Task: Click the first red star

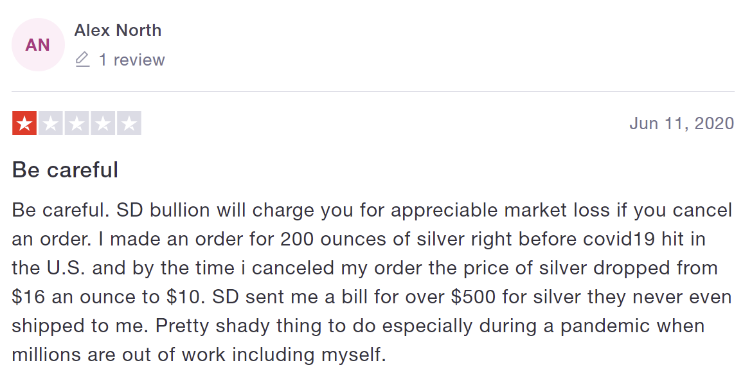Action: pos(25,123)
